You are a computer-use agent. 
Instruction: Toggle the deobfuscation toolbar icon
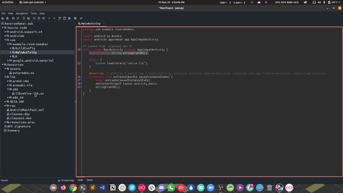[59, 18]
